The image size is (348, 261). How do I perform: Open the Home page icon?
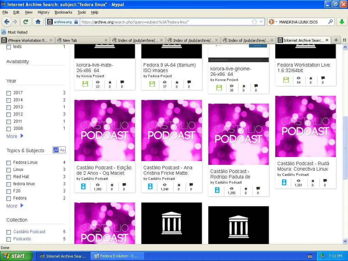coord(38,22)
